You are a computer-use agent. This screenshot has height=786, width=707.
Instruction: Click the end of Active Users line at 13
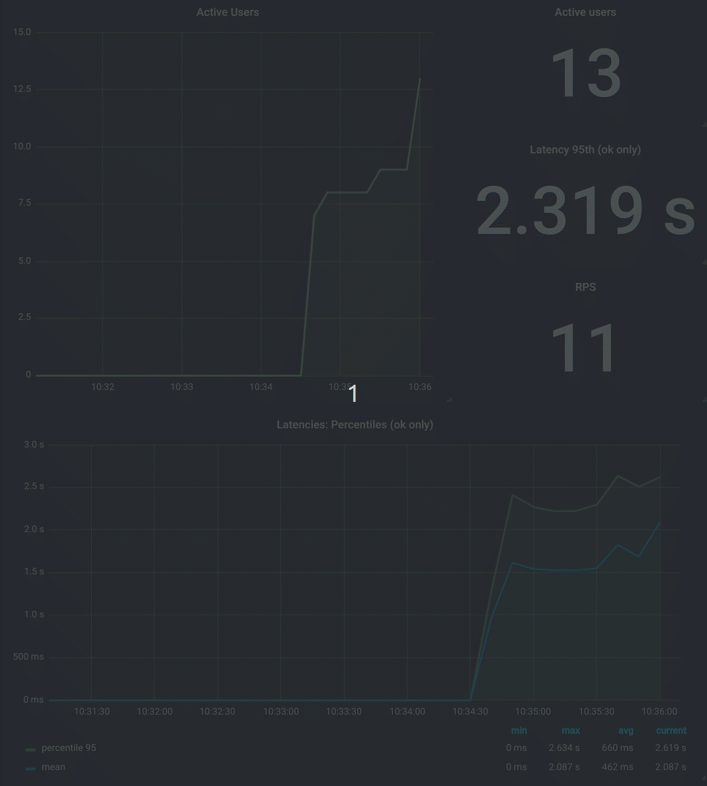[x=420, y=78]
